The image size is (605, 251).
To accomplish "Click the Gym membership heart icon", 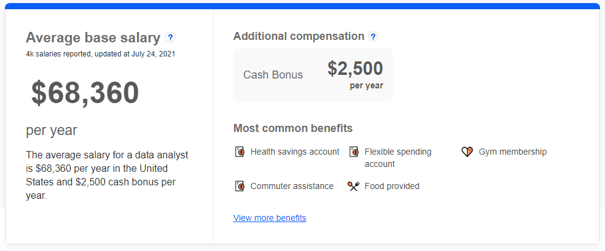I will 467,152.
